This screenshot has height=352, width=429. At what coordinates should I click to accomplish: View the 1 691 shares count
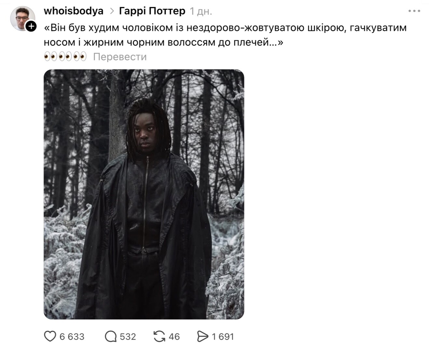click(223, 336)
